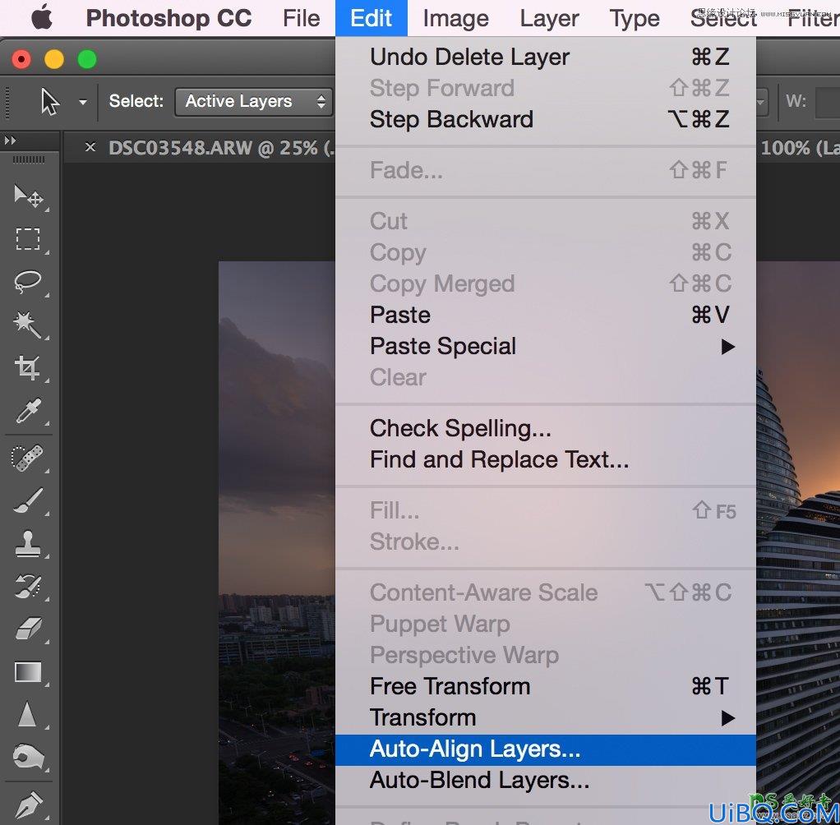Select the Lasso tool

click(x=28, y=282)
